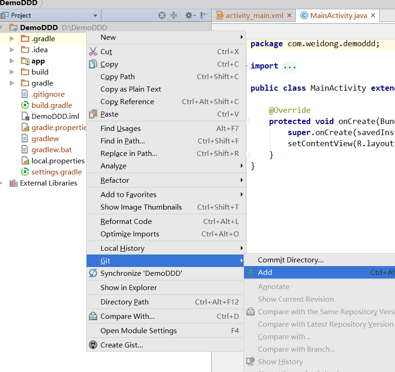The width and height of the screenshot is (395, 372).
Task: Expand the .gradle folder
Action: click(12, 38)
